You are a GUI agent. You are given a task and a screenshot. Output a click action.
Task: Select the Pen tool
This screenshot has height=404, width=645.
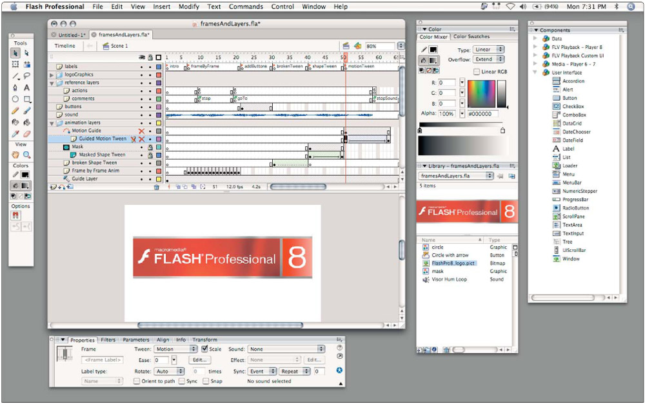[x=15, y=88]
